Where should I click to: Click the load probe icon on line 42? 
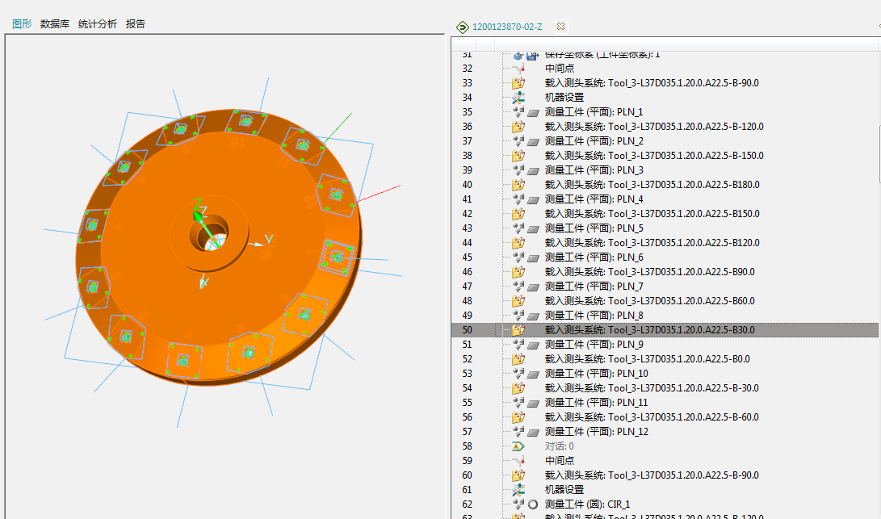coord(518,214)
